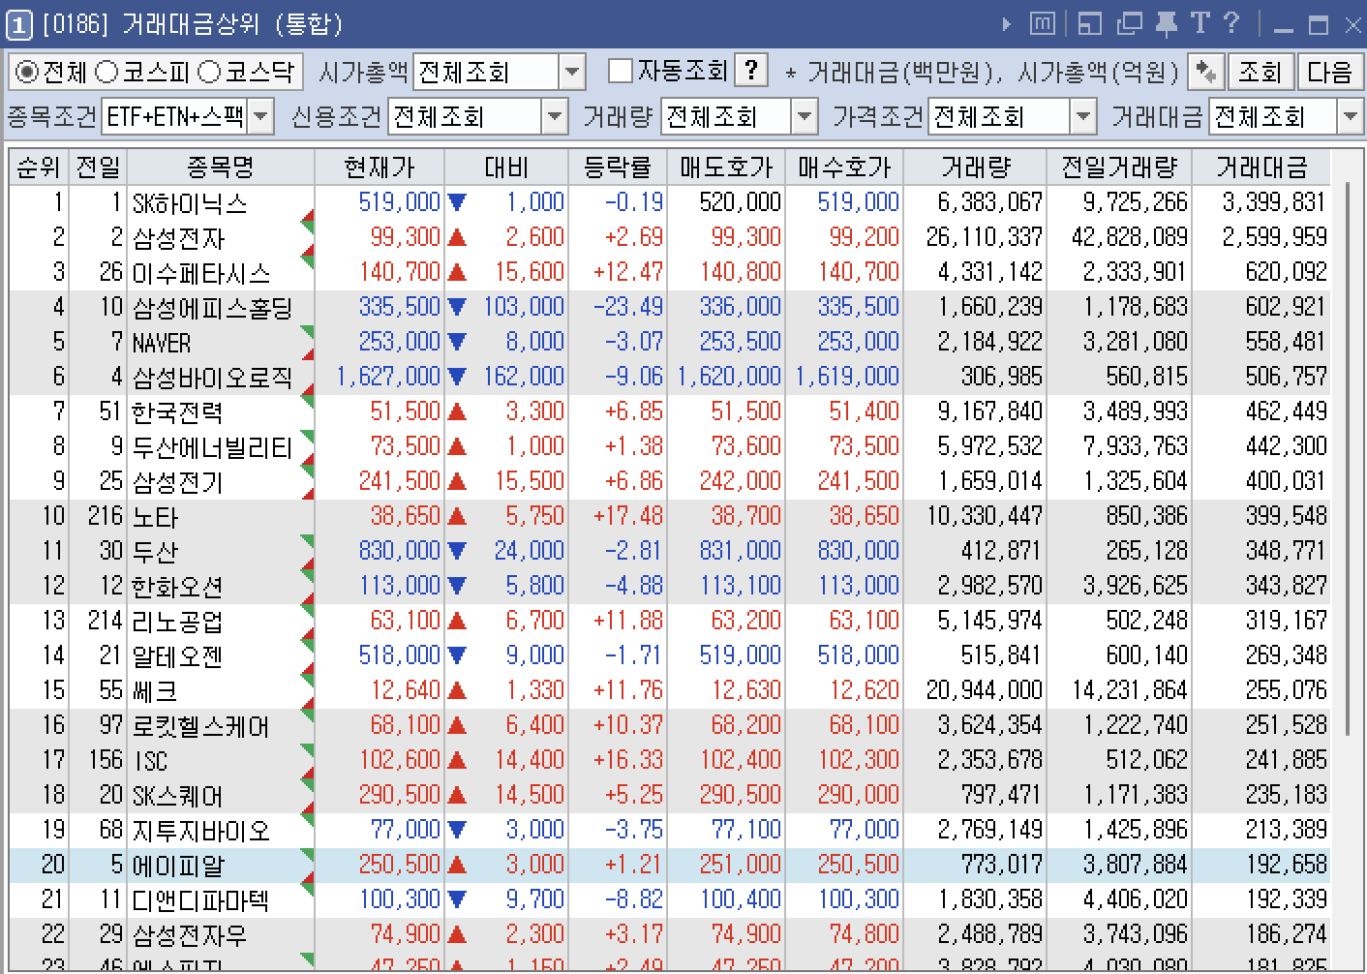Viewport: 1367px width, 974px height.
Task: Select the 전체 radio button
Action: [x=28, y=72]
